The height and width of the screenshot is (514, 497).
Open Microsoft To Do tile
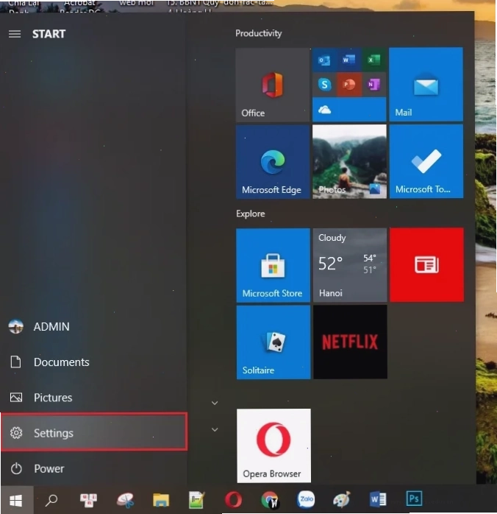[426, 161]
